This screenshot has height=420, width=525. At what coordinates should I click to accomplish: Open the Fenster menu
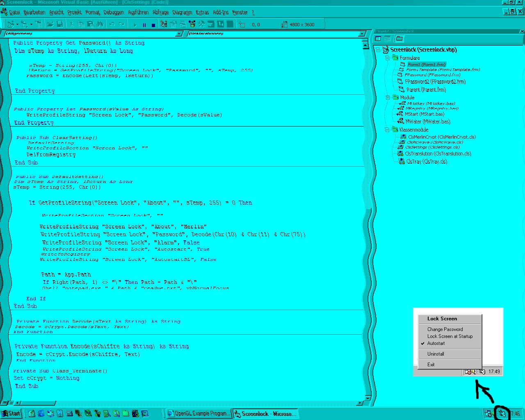tap(240, 13)
